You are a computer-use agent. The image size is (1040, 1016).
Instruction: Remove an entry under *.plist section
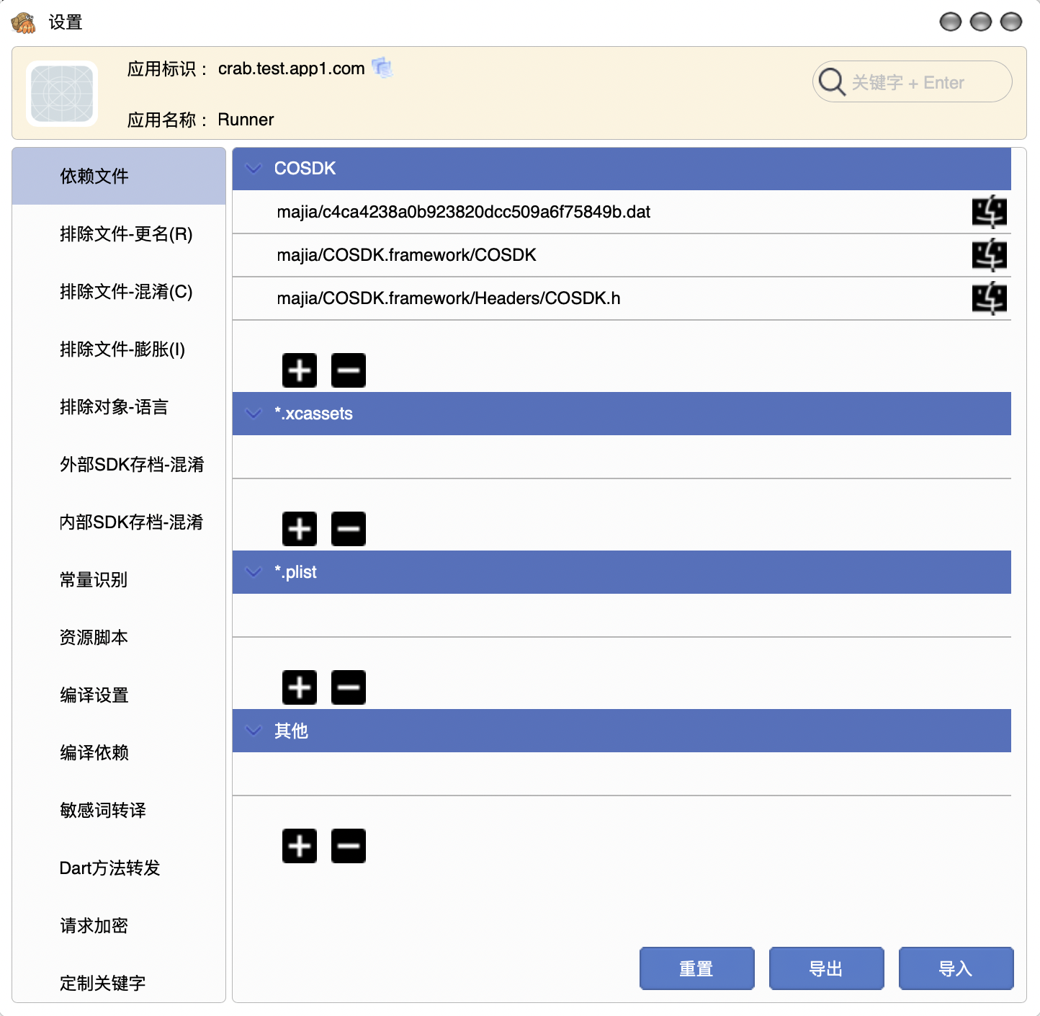pyautogui.click(x=349, y=687)
